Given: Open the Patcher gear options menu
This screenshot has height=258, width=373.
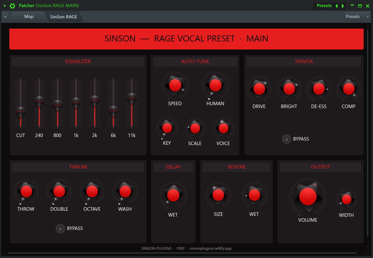Looking at the screenshot, I should [x=12, y=6].
